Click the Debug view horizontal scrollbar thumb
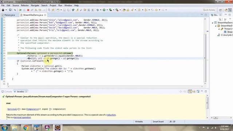The width and height of the screenshot is (233, 131). click(x=216, y=118)
